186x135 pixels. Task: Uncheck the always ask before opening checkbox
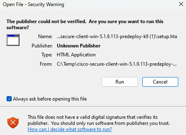click(9, 99)
